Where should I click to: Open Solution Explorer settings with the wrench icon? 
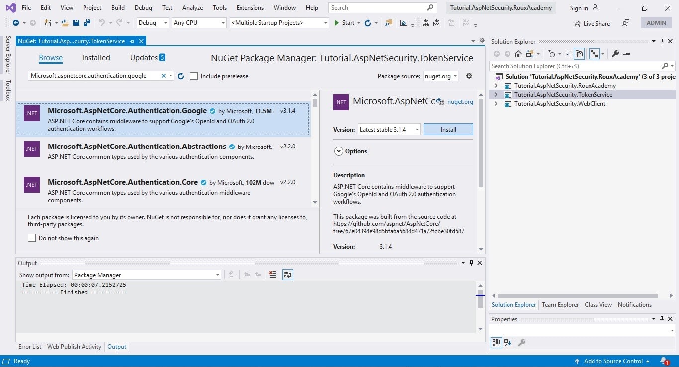615,54
